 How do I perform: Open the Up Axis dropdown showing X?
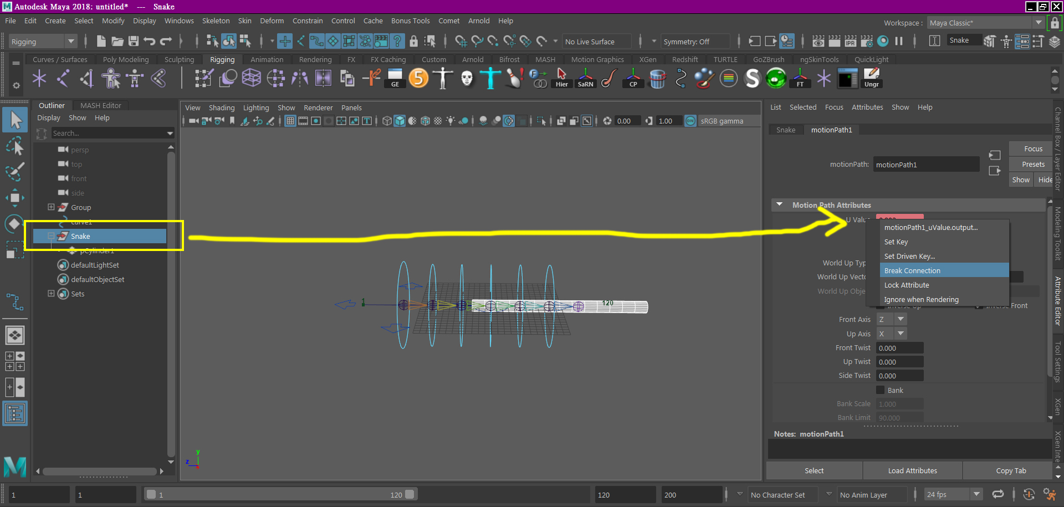901,334
